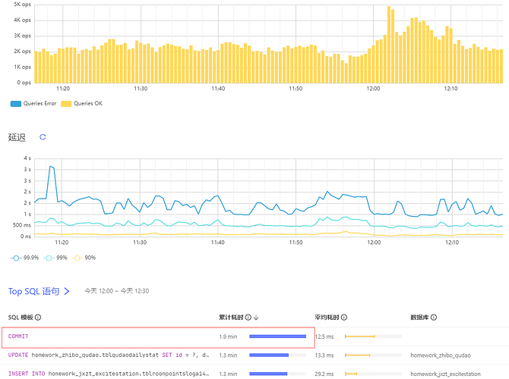Click the refresh icon next to 延迟
Screen dimensions: 509x379
[x=43, y=137]
